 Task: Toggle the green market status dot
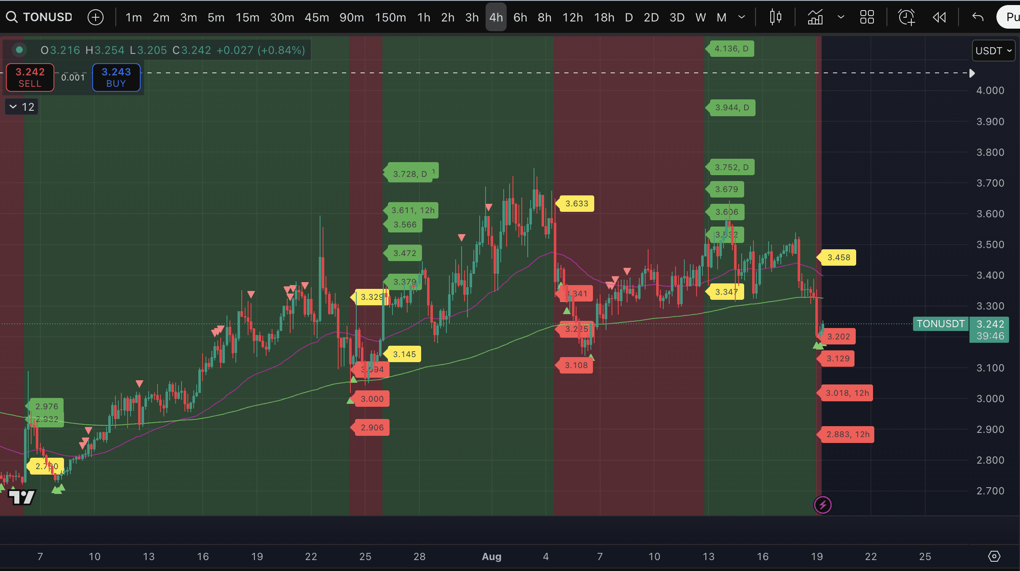pyautogui.click(x=19, y=50)
